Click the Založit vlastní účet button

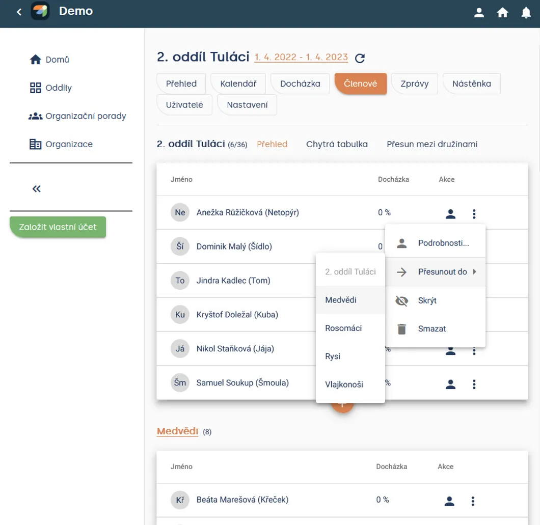coord(58,227)
